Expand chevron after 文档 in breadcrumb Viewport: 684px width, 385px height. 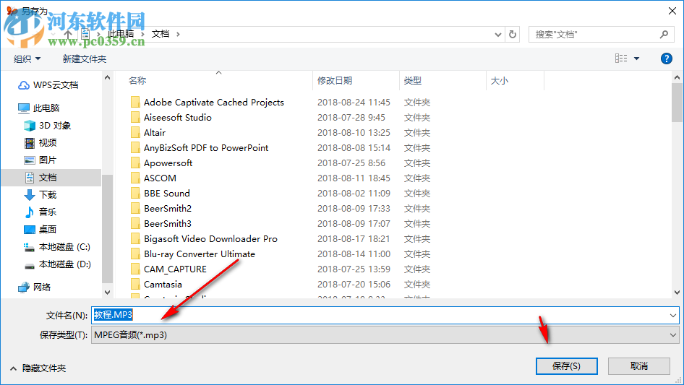click(x=178, y=34)
